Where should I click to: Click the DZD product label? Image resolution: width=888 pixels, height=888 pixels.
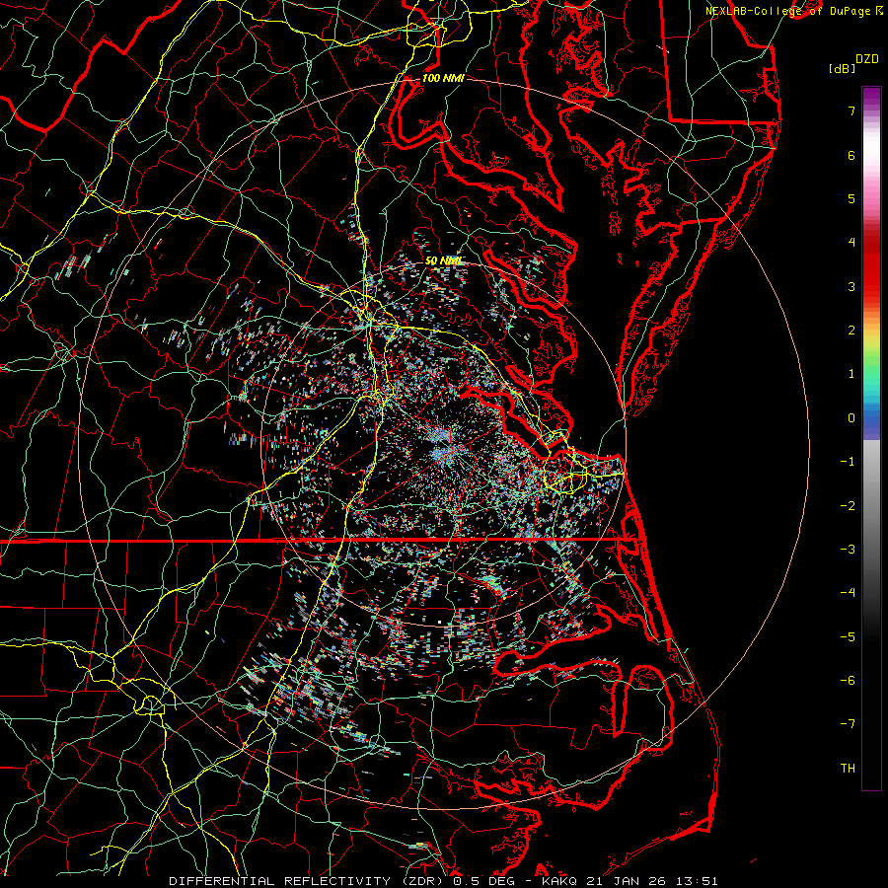[866, 59]
